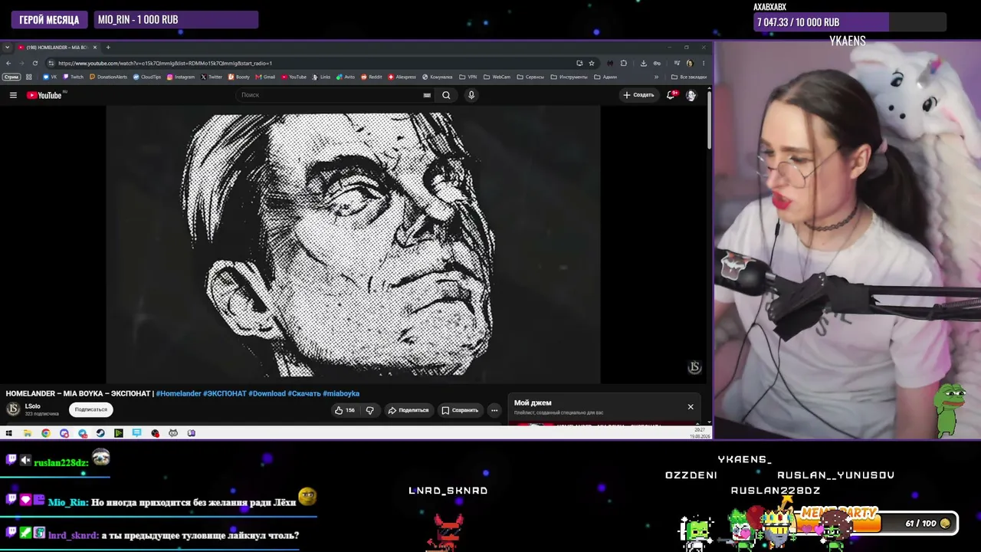The height and width of the screenshot is (552, 981).
Task: Go back in browser history
Action: pos(8,64)
